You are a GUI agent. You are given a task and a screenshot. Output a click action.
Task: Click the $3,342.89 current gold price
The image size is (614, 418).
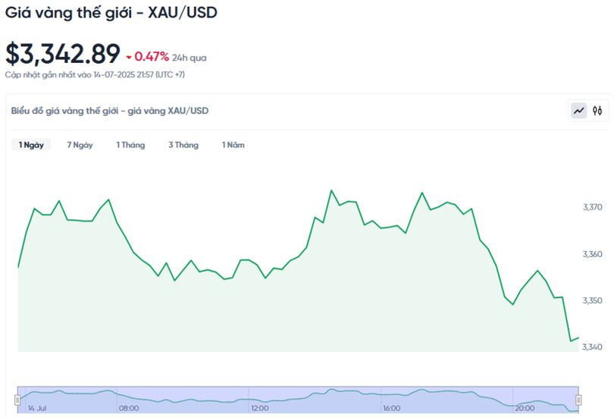[x=63, y=54]
